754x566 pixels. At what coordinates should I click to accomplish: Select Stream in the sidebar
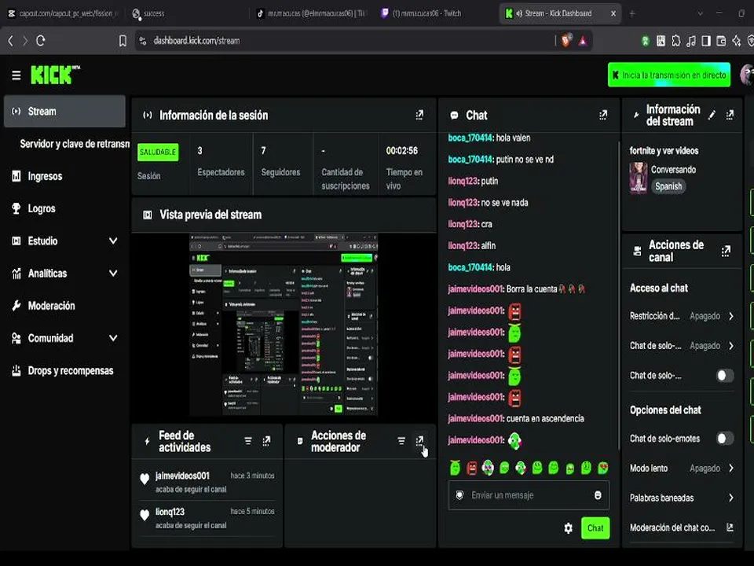64,111
